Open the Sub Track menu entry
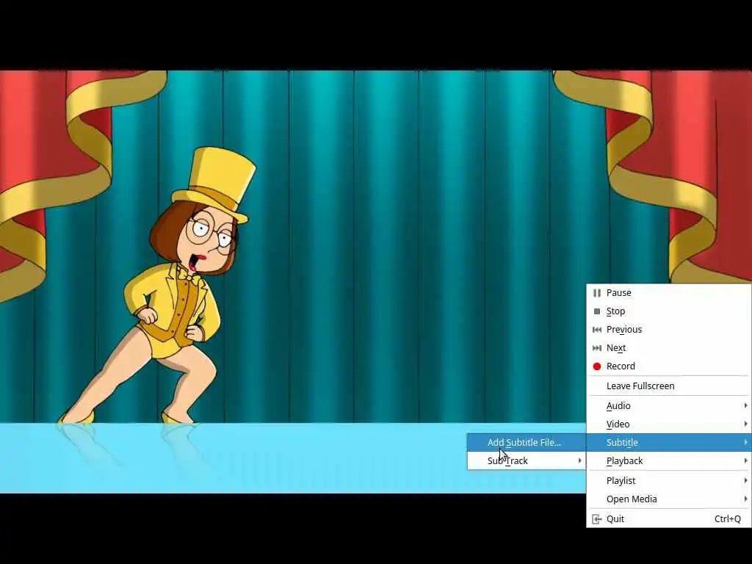Image resolution: width=752 pixels, height=564 pixels. [526, 461]
